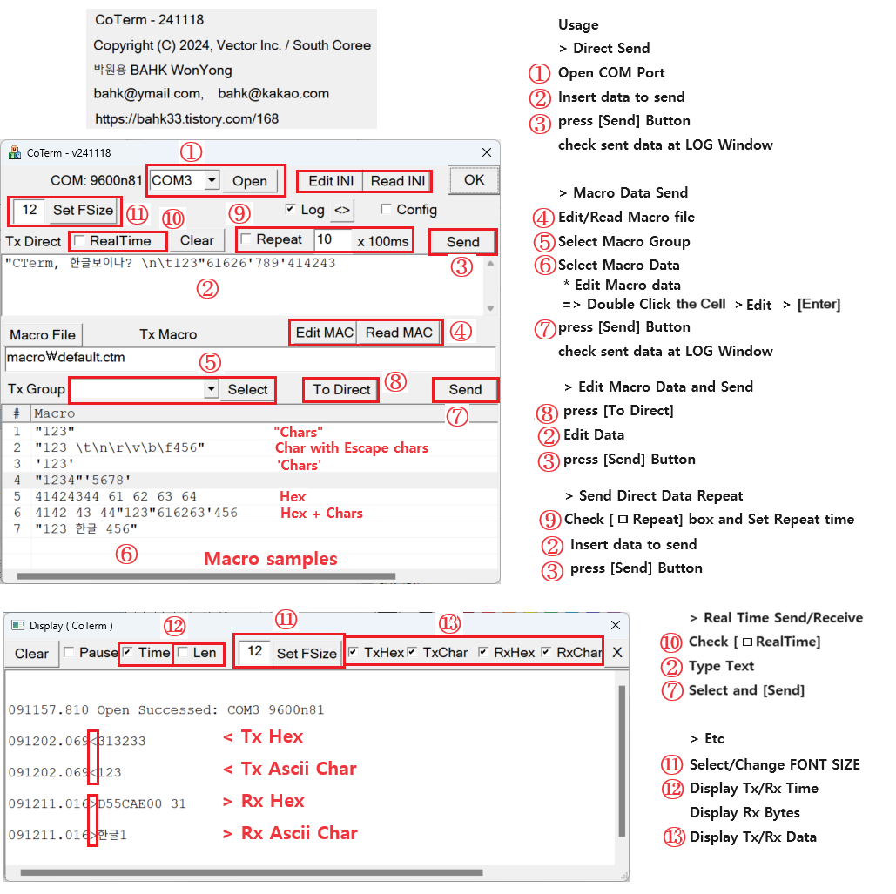Click the Macro File button
The height and width of the screenshot is (894, 896).
click(43, 335)
